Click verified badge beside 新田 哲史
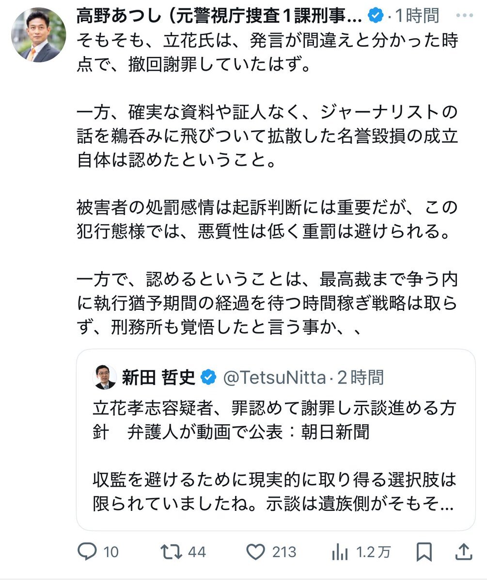Image resolution: width=487 pixels, height=581 pixels. (x=208, y=378)
